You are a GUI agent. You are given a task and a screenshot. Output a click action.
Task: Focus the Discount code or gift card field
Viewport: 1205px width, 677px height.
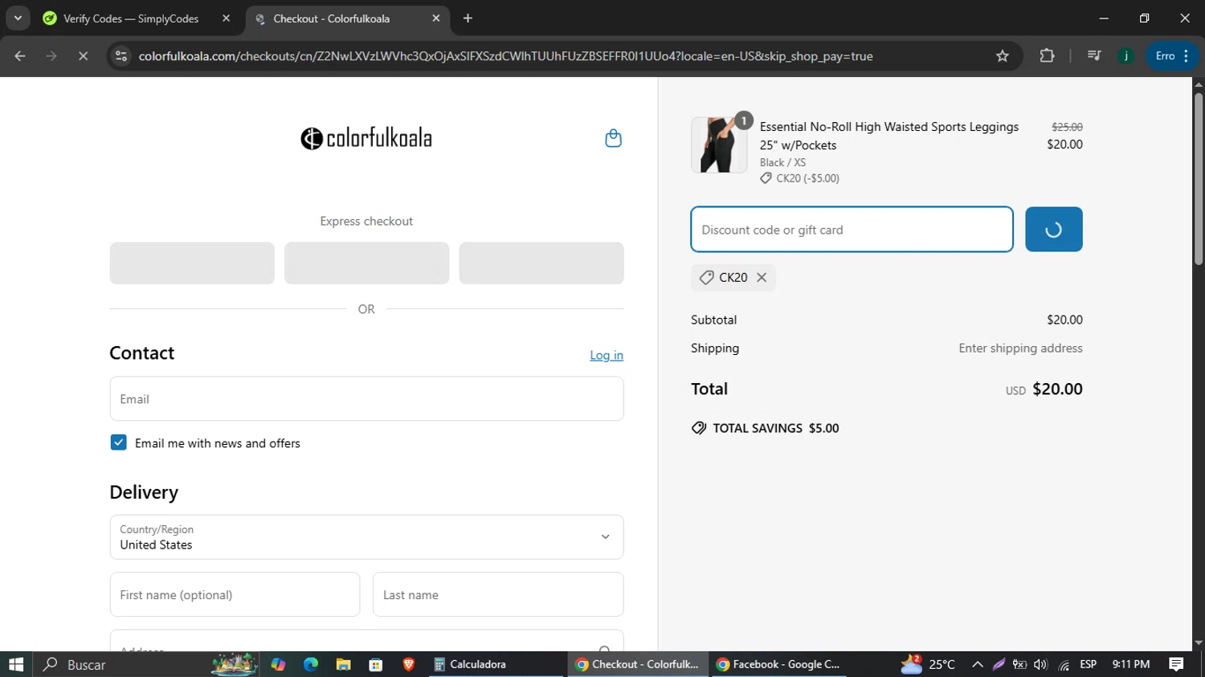852,230
